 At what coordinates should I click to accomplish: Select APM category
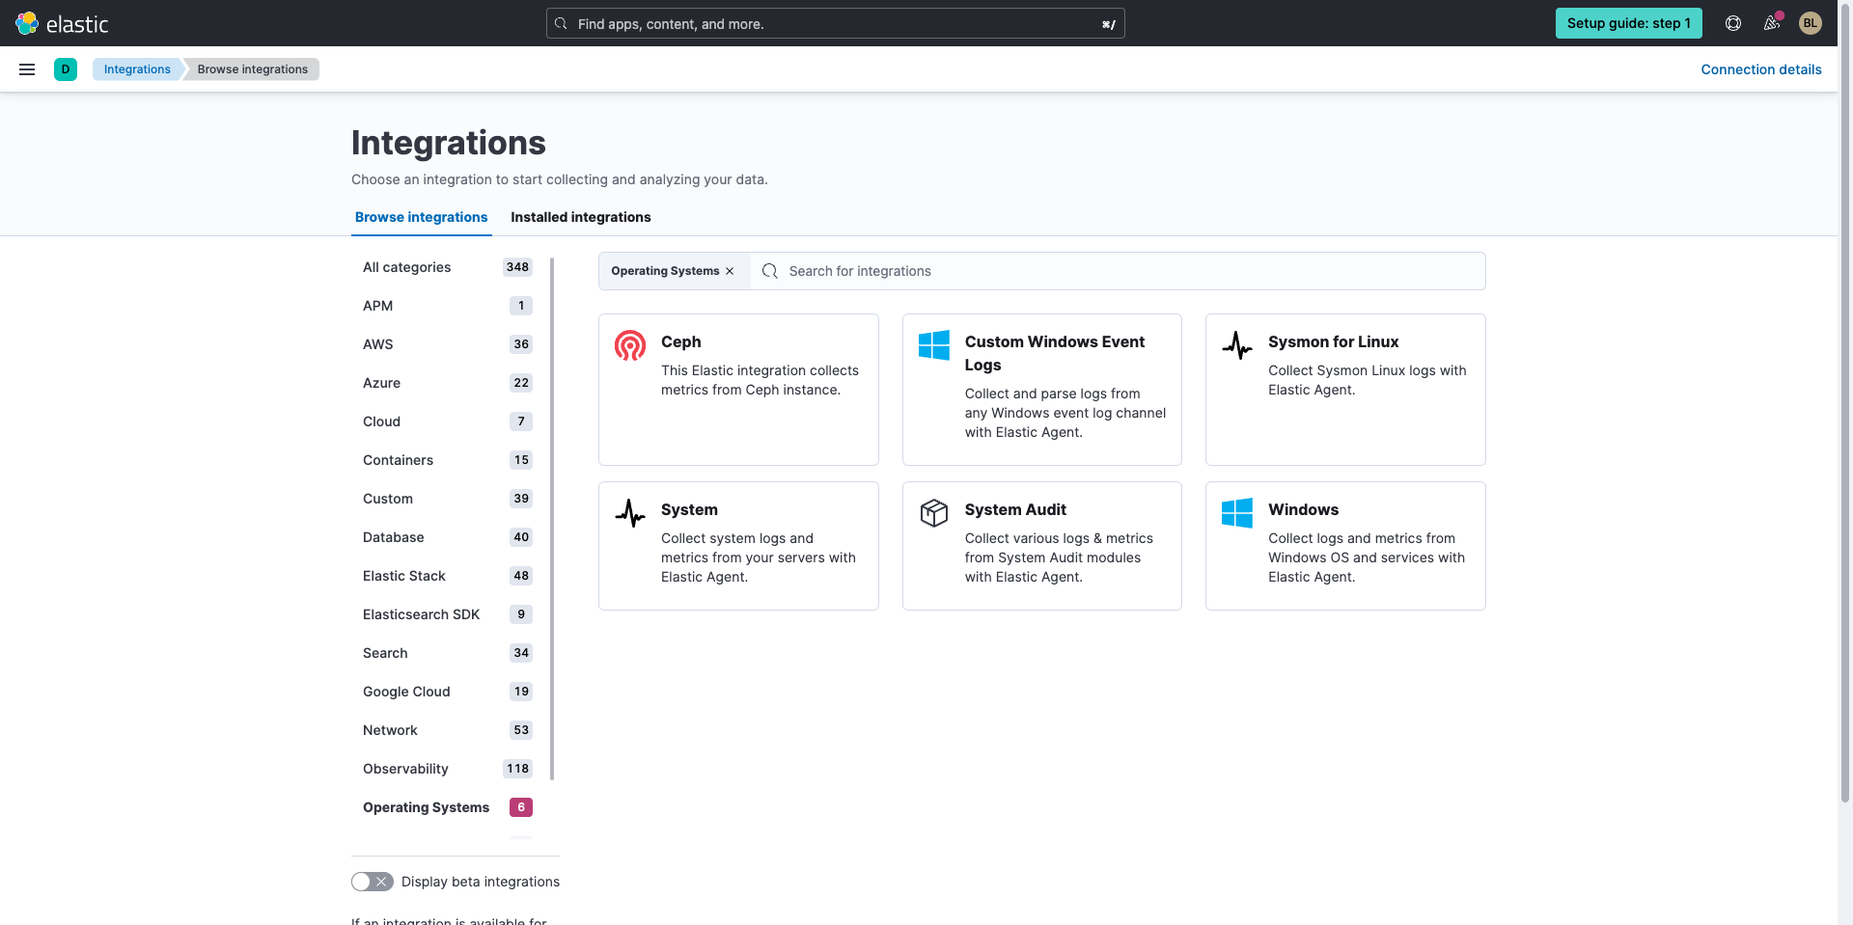(448, 306)
